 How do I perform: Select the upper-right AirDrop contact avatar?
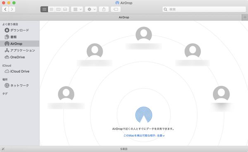point(193,50)
